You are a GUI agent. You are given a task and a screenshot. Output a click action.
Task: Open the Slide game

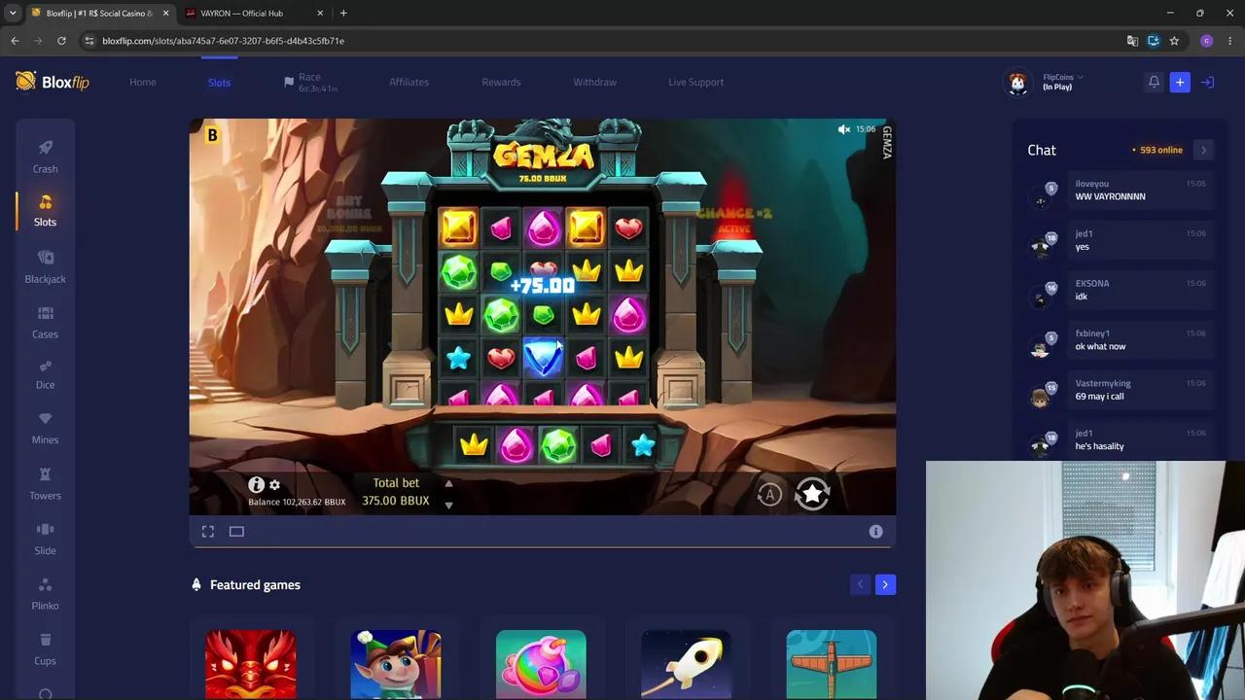coord(45,540)
